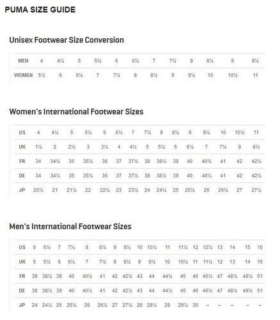Screen dimensions: 280x320
Task: Select JP 29½ in men's table
Action: point(183,305)
